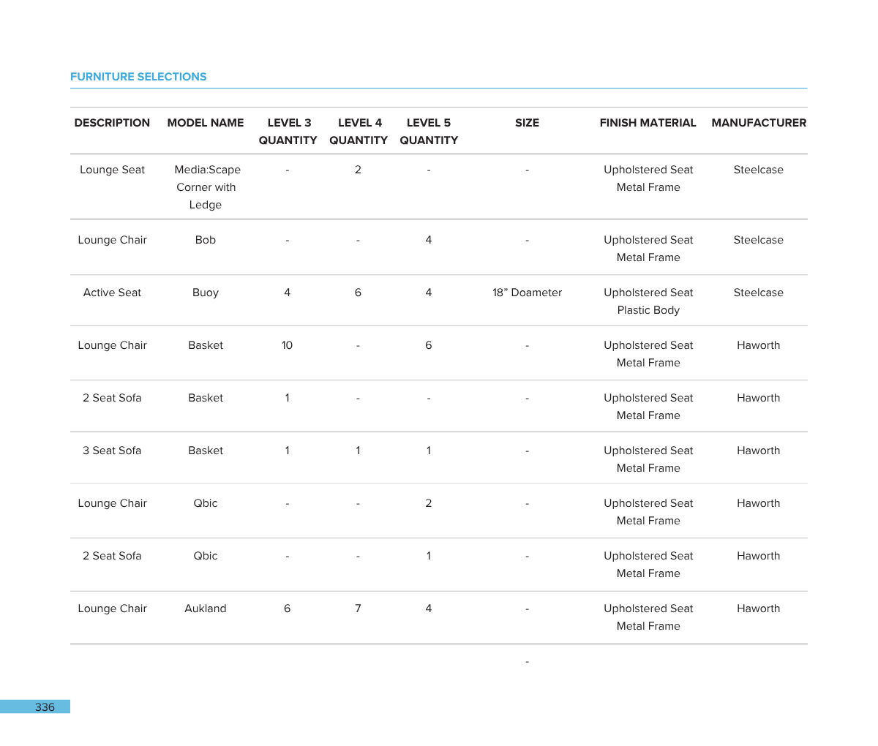Click Haworth in the Aukland row

(x=759, y=609)
